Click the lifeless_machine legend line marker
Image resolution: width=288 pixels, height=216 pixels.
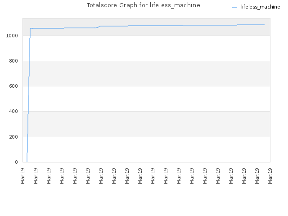pyautogui.click(x=234, y=8)
